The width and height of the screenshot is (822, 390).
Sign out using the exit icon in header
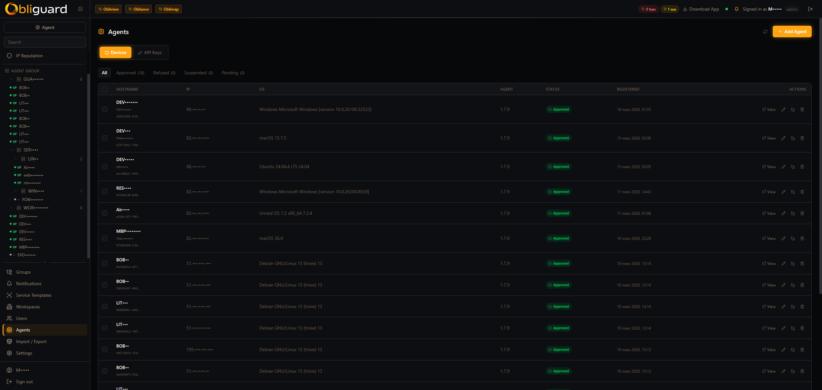[810, 9]
